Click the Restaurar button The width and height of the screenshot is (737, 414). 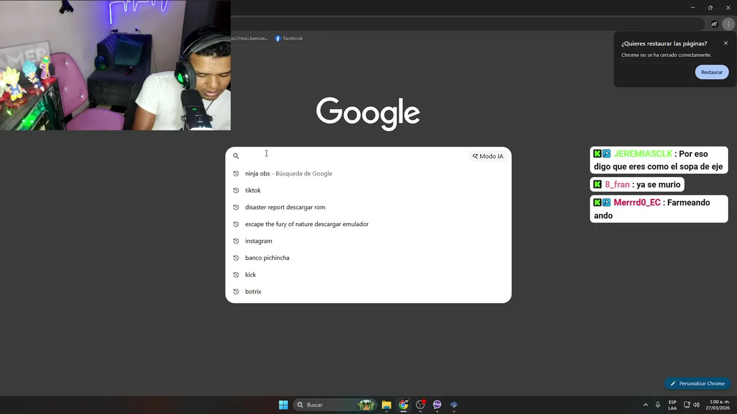click(x=712, y=72)
